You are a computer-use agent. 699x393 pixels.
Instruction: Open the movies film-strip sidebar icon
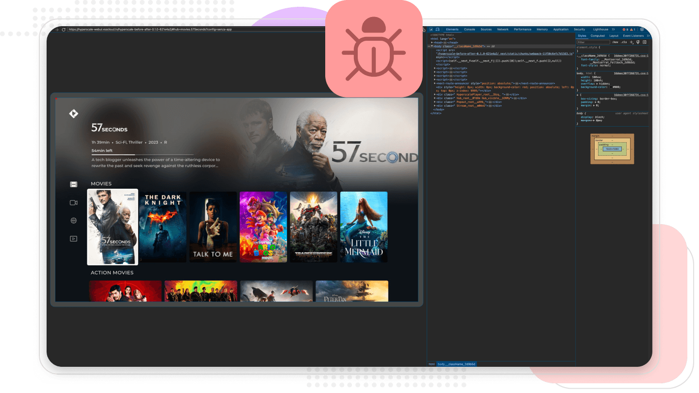tap(74, 184)
